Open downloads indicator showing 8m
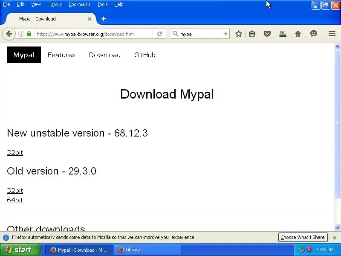Screen dimensions: 341x256 click(x=283, y=34)
